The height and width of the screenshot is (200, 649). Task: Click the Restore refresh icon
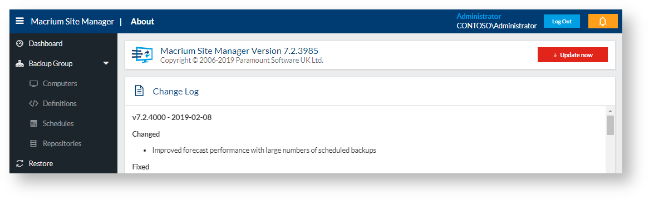click(19, 164)
